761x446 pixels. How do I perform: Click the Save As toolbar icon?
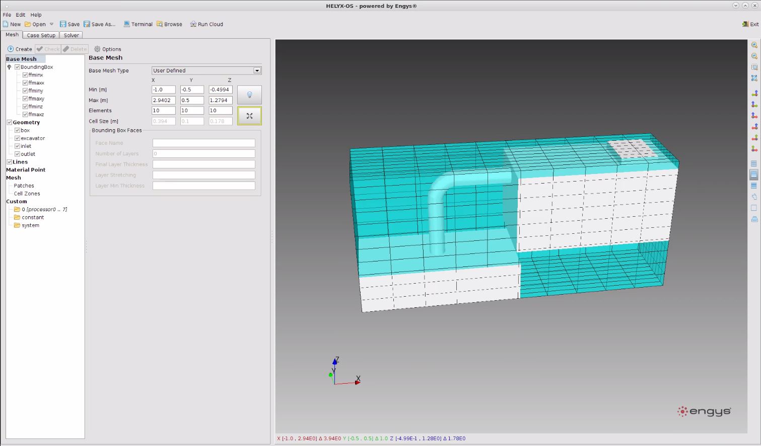(87, 24)
